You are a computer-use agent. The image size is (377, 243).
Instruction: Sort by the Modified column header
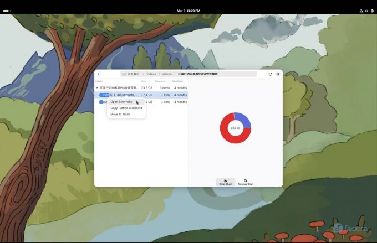coord(177,81)
